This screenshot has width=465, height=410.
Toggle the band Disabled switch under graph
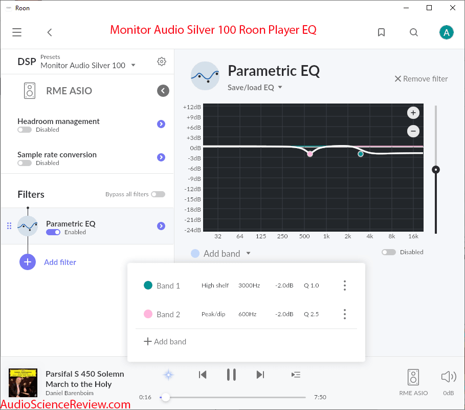coord(389,252)
